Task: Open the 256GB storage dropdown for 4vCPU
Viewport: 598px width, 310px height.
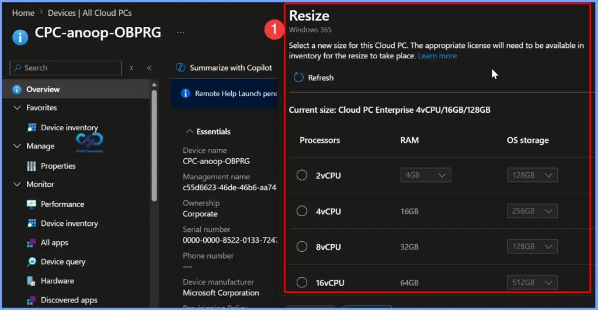Action: coord(533,211)
